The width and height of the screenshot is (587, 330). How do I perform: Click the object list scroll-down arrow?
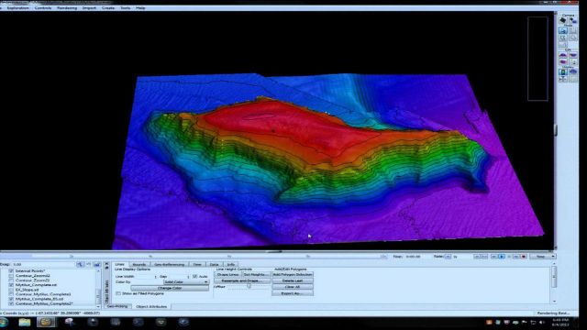[x=98, y=306]
